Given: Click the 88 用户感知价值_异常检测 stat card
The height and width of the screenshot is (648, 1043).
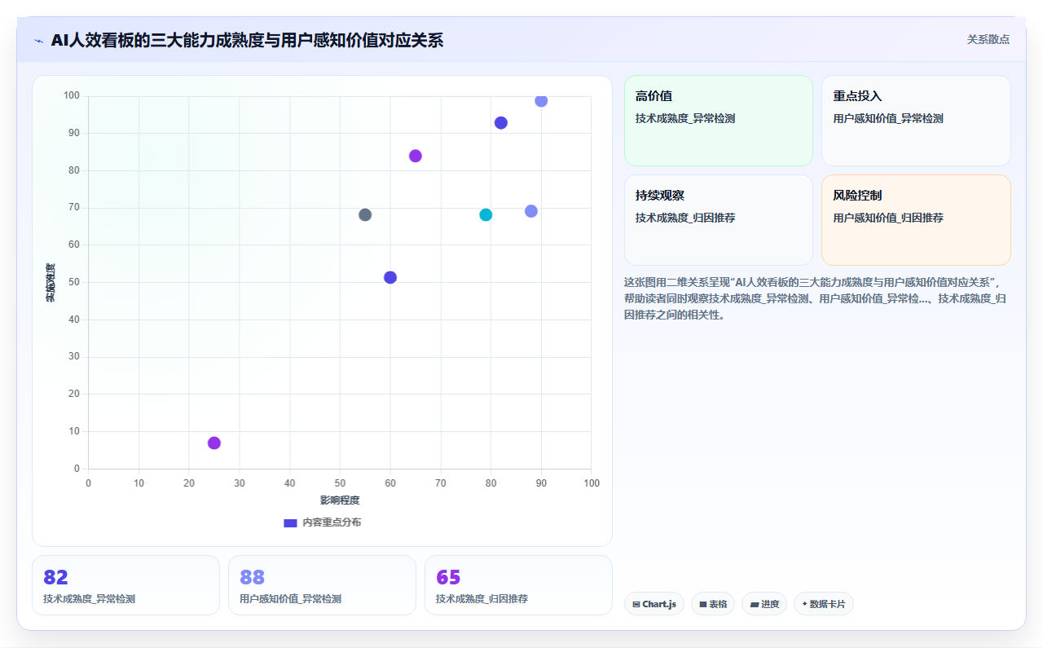Looking at the screenshot, I should point(322,585).
